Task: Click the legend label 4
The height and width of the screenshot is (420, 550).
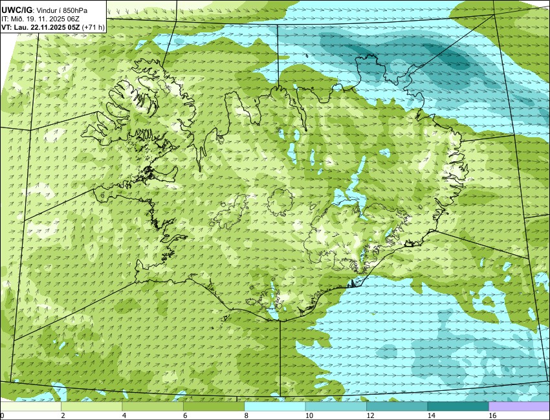Action: tap(124, 415)
